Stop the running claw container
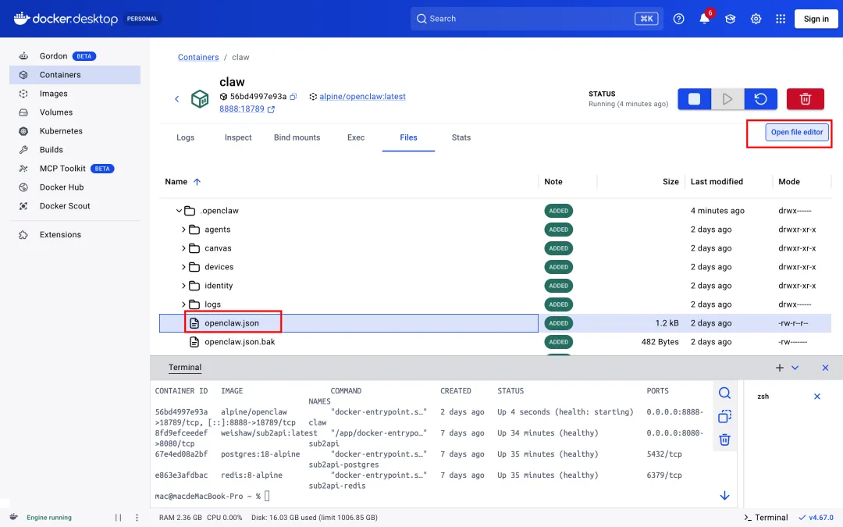This screenshot has width=843, height=527. click(694, 99)
